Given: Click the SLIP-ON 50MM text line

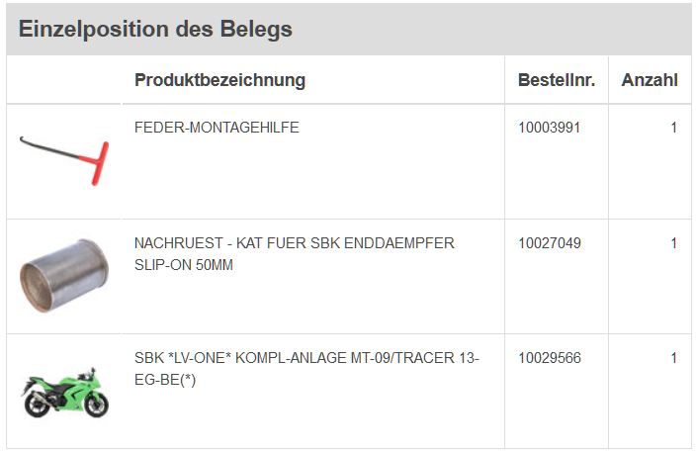Looking at the screenshot, I should pyautogui.click(x=184, y=266).
